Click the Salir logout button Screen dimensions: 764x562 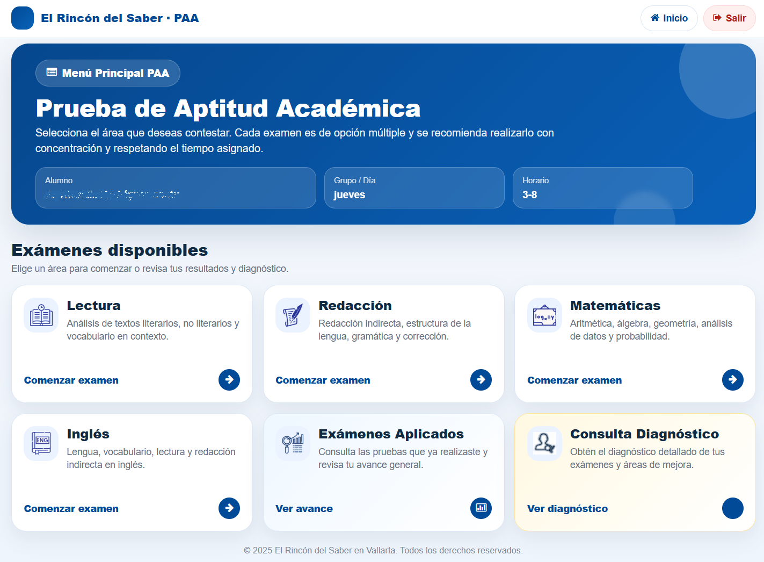point(730,18)
